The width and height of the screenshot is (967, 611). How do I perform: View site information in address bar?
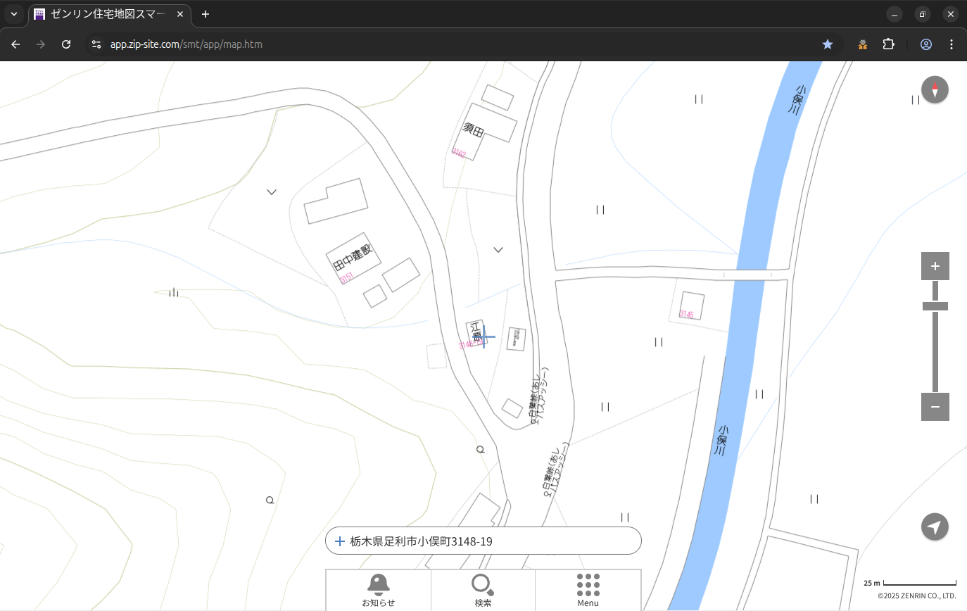(96, 44)
